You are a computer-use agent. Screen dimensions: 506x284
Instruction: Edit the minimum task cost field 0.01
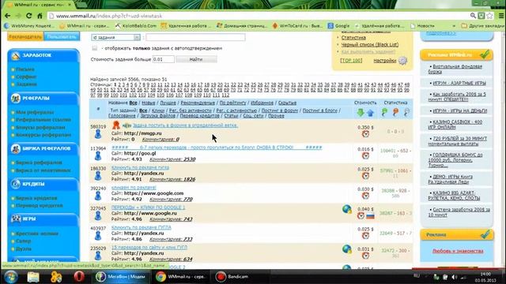pos(164,59)
